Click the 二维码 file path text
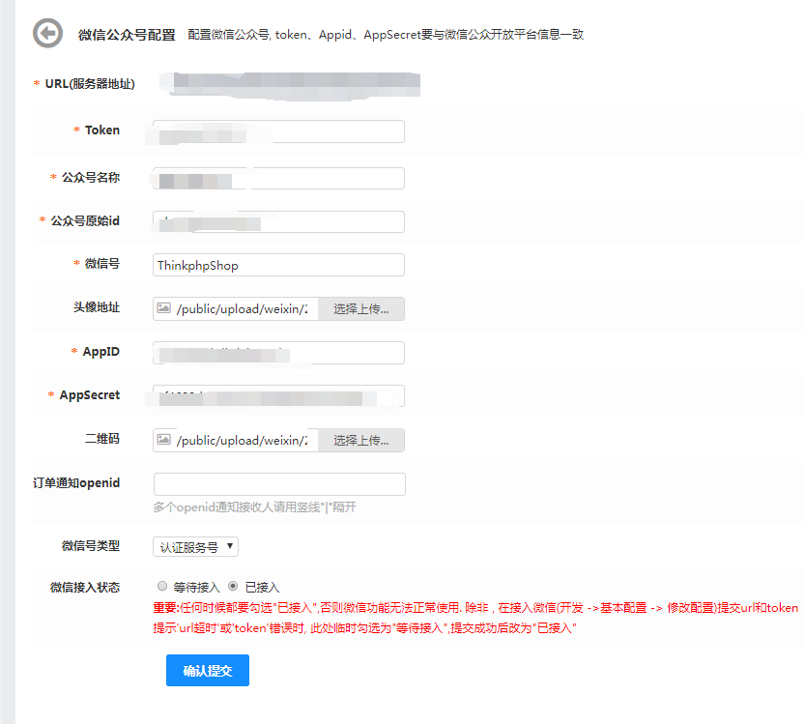 pyautogui.click(x=243, y=441)
